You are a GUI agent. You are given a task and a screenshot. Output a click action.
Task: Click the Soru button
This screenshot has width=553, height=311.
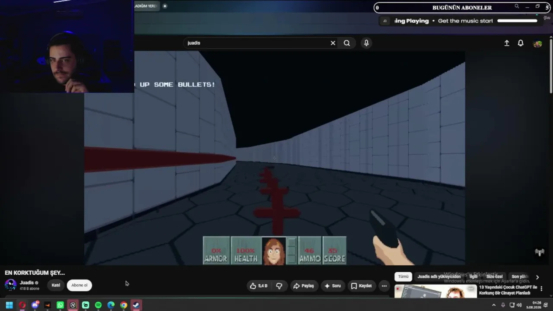(x=333, y=286)
